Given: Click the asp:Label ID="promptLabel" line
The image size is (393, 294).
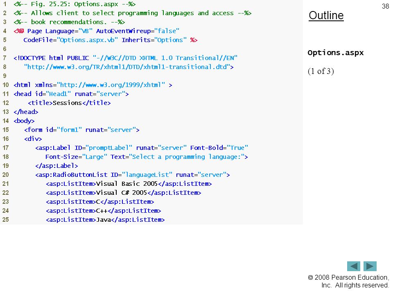Looking at the screenshot, I should point(142,148).
